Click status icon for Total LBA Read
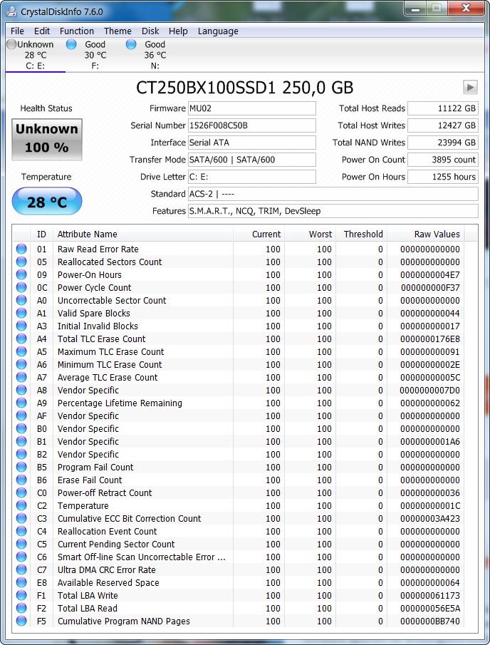 tap(21, 608)
